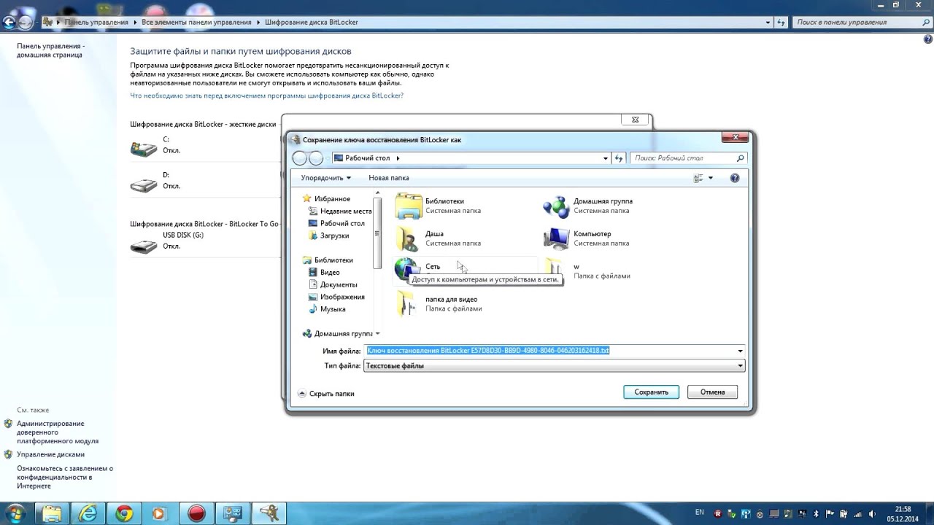Open the privacy statement link
Viewport: 934px width, 525px height.
65,477
